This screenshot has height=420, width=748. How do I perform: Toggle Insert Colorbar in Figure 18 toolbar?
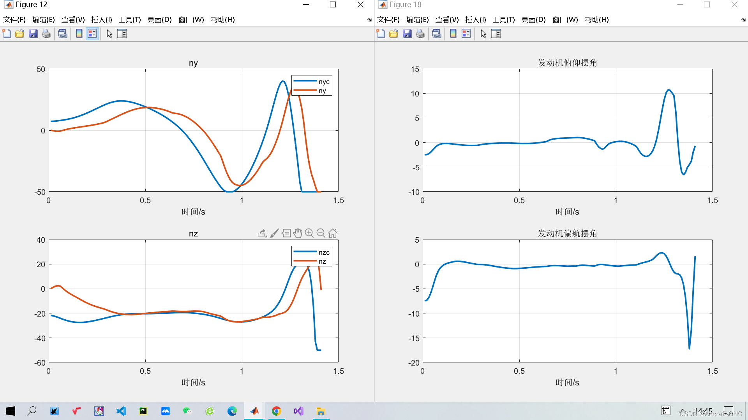(453, 34)
